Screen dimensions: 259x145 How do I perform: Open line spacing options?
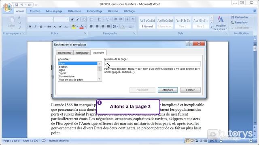(x=115, y=27)
